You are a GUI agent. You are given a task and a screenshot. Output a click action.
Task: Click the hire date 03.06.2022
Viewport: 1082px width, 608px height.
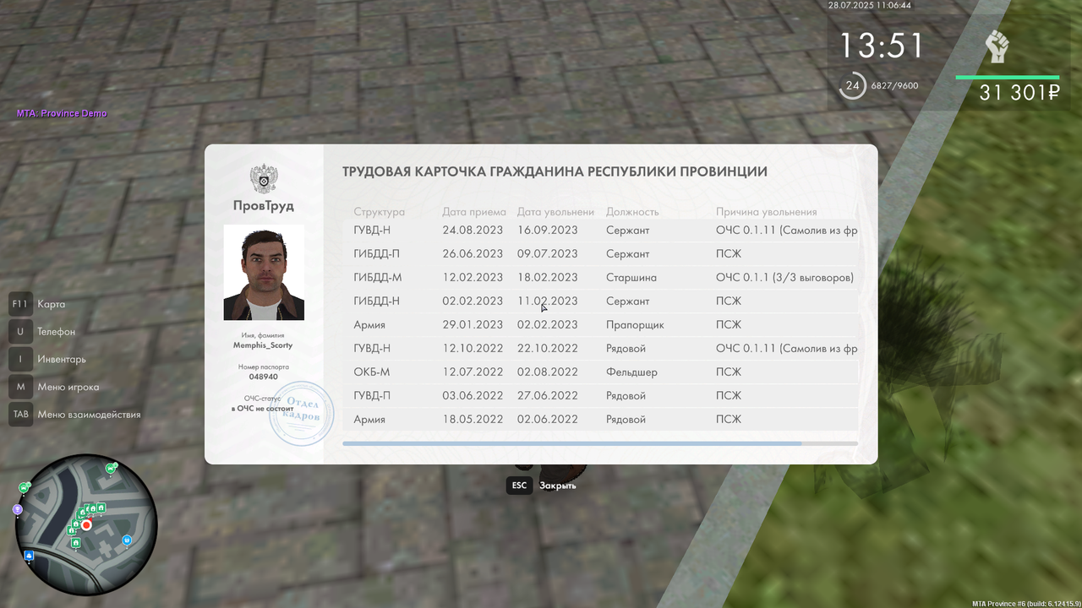pyautogui.click(x=473, y=396)
